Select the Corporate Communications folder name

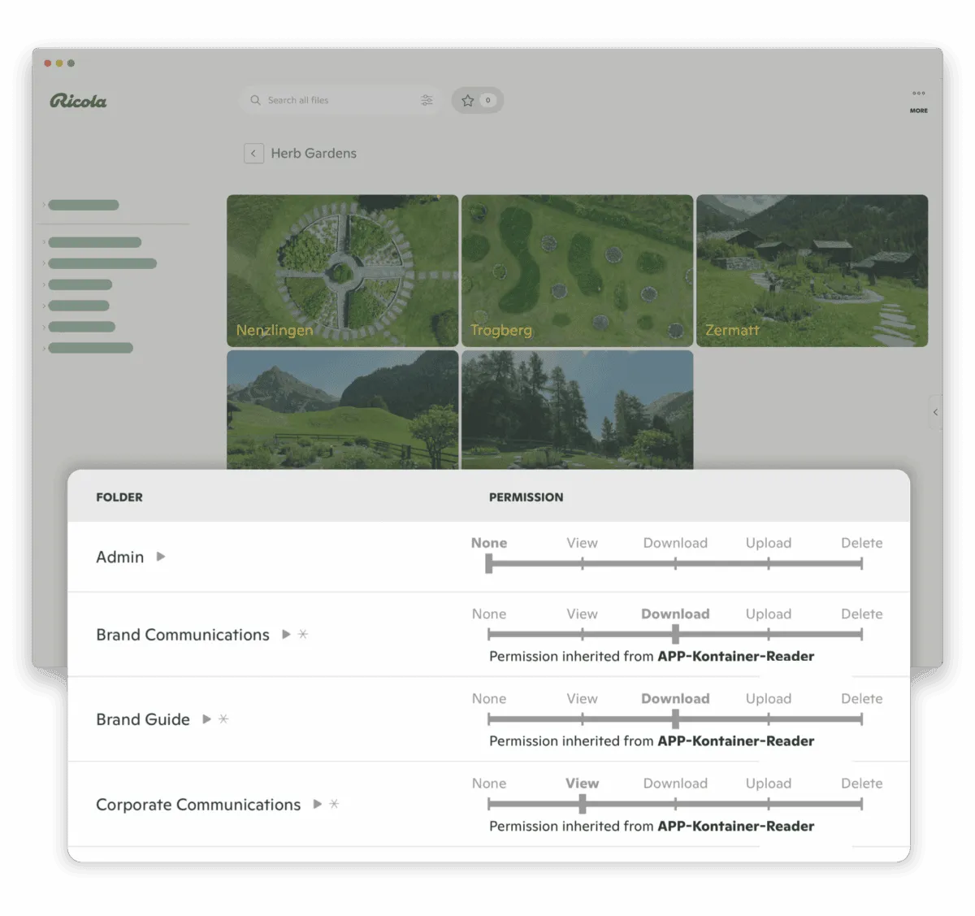(198, 805)
